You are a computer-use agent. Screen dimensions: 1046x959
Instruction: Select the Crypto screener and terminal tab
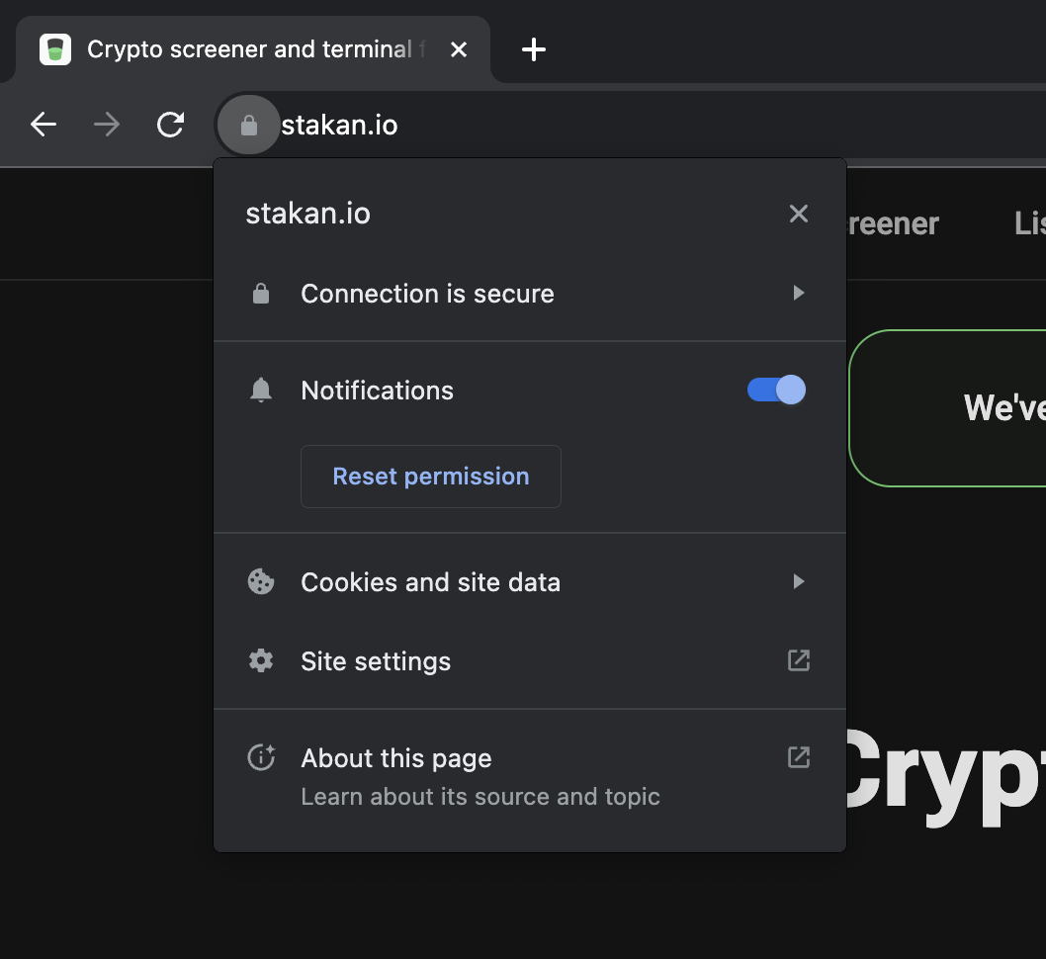click(253, 49)
